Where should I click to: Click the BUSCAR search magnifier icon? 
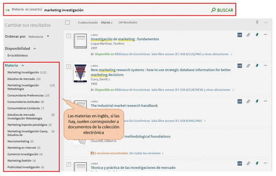[x=213, y=10]
